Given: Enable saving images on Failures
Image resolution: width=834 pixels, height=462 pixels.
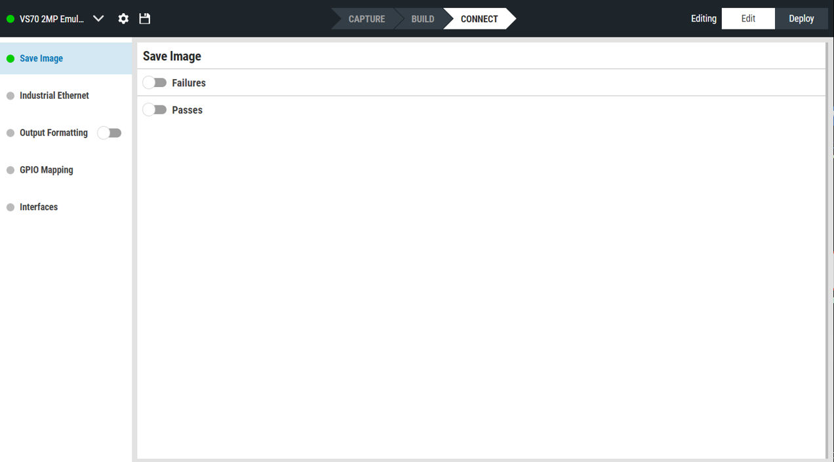Looking at the screenshot, I should click(x=155, y=82).
